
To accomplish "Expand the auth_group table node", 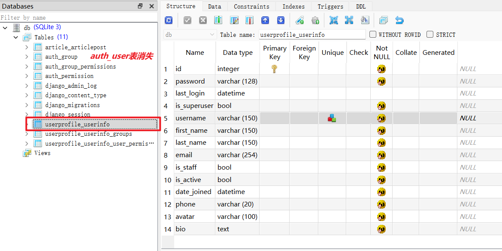I will click(x=27, y=57).
